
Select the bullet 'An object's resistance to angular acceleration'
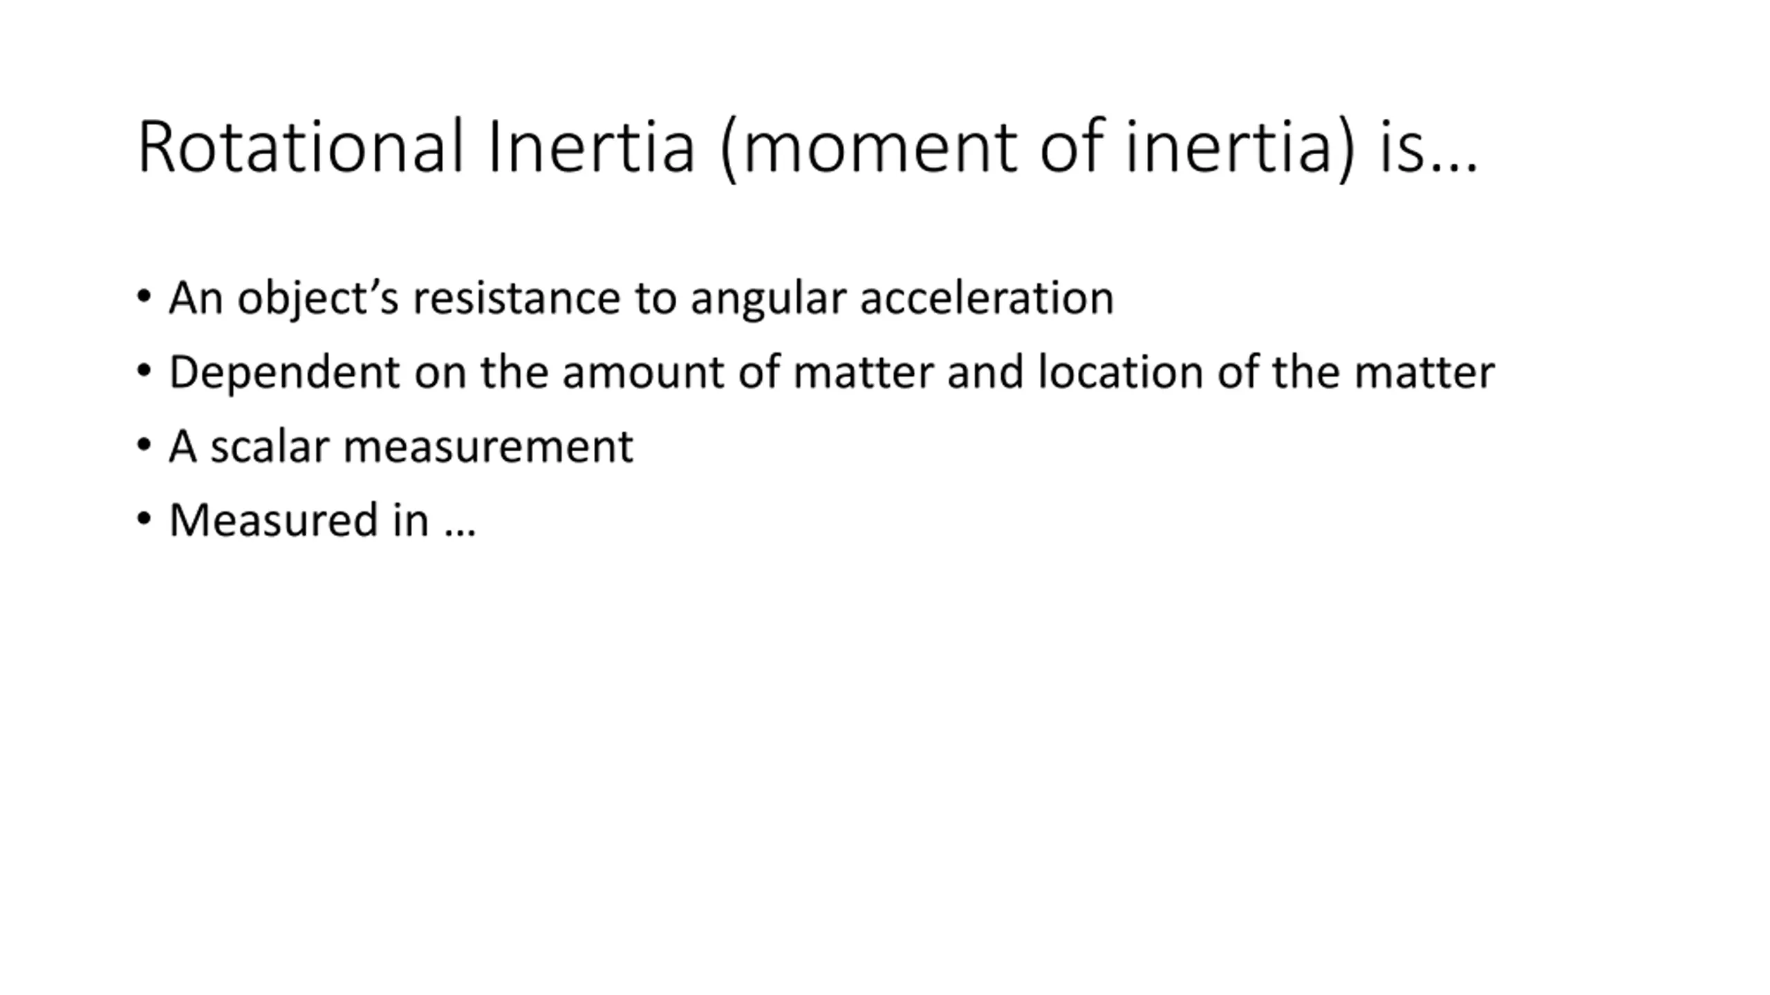(x=640, y=298)
